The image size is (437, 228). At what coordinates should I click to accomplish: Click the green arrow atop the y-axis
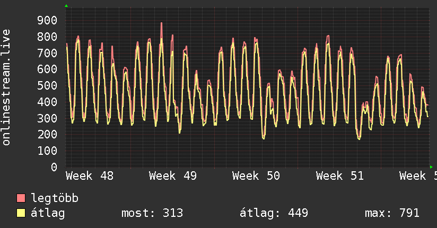(66, 6)
